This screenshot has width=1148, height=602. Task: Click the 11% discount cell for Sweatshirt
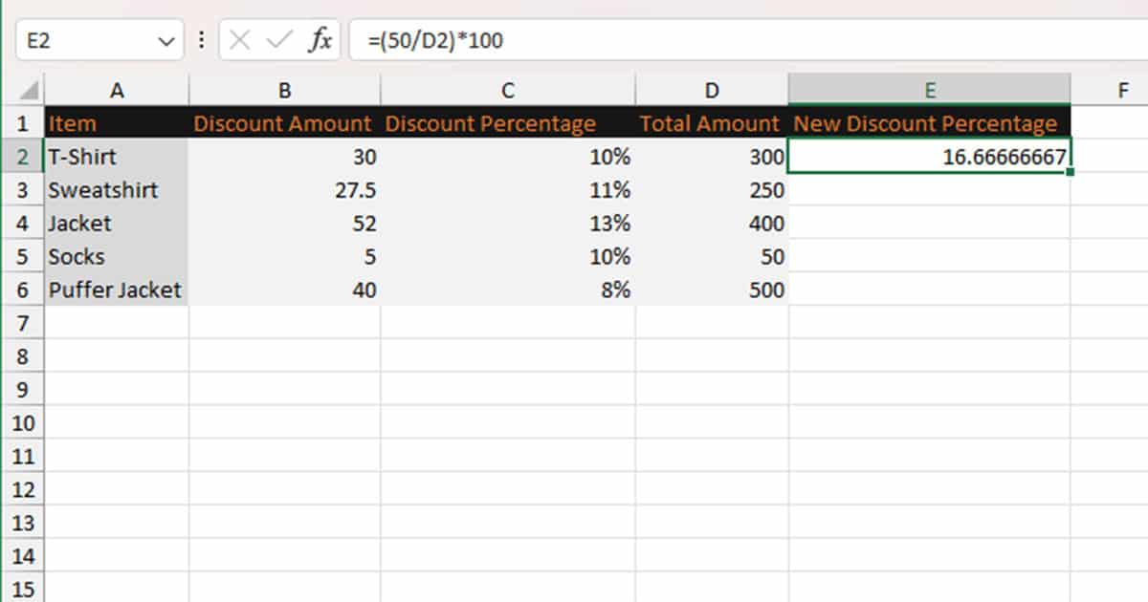(x=507, y=189)
